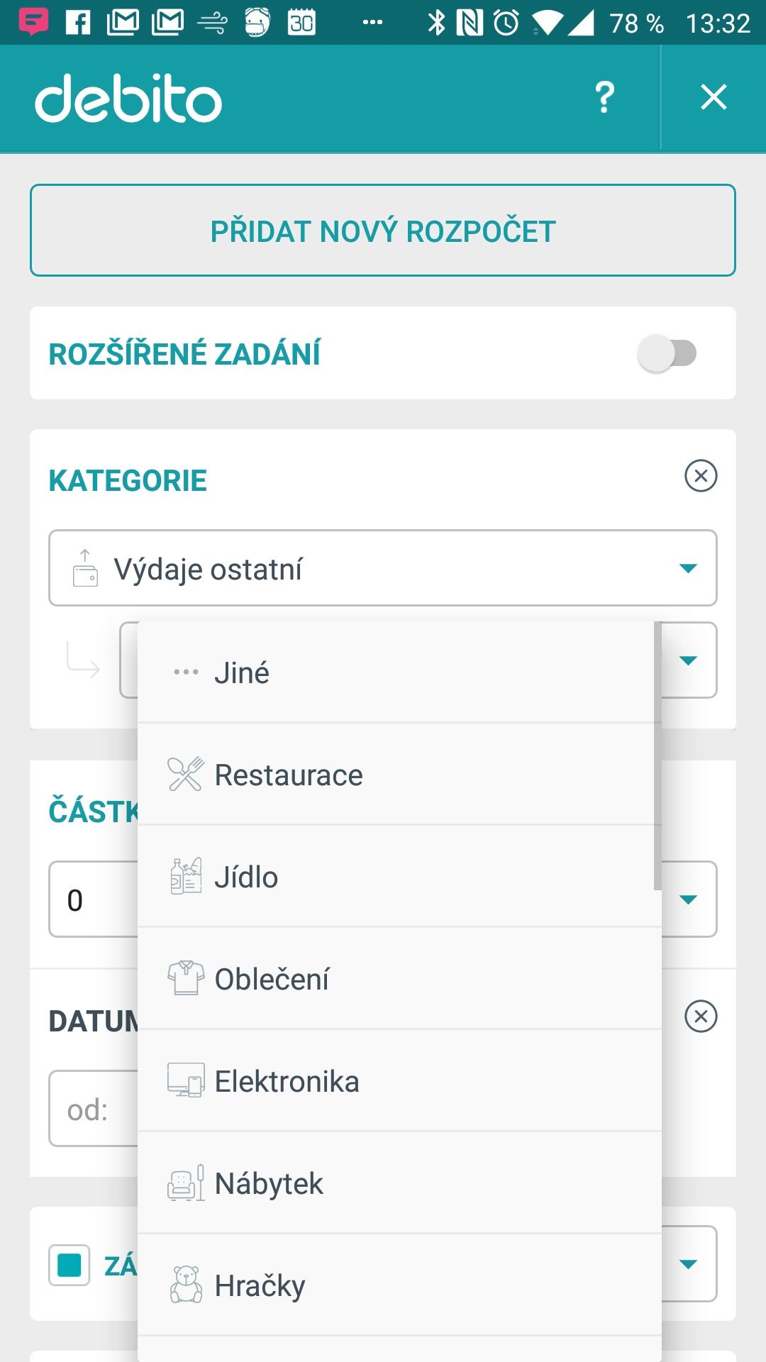This screenshot has width=766, height=1362.
Task: Click the dropdown list scrollbar
Action: click(x=657, y=755)
